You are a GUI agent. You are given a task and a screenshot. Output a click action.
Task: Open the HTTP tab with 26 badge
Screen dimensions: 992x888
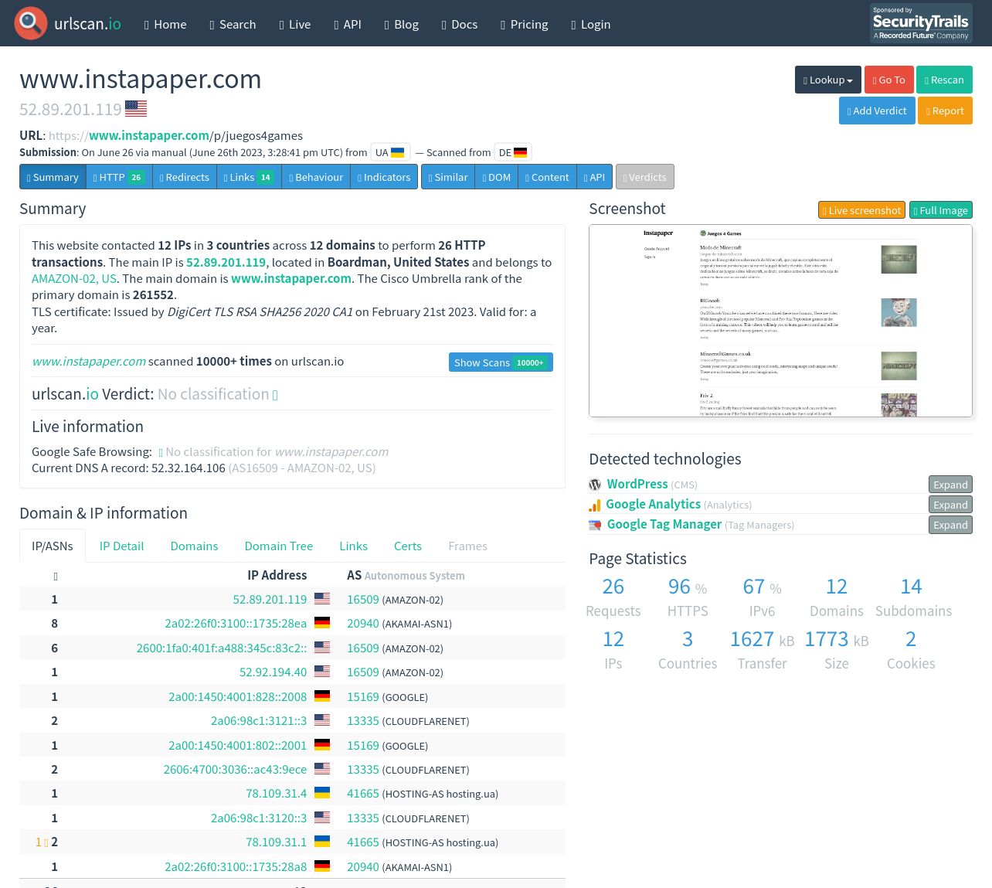point(119,177)
